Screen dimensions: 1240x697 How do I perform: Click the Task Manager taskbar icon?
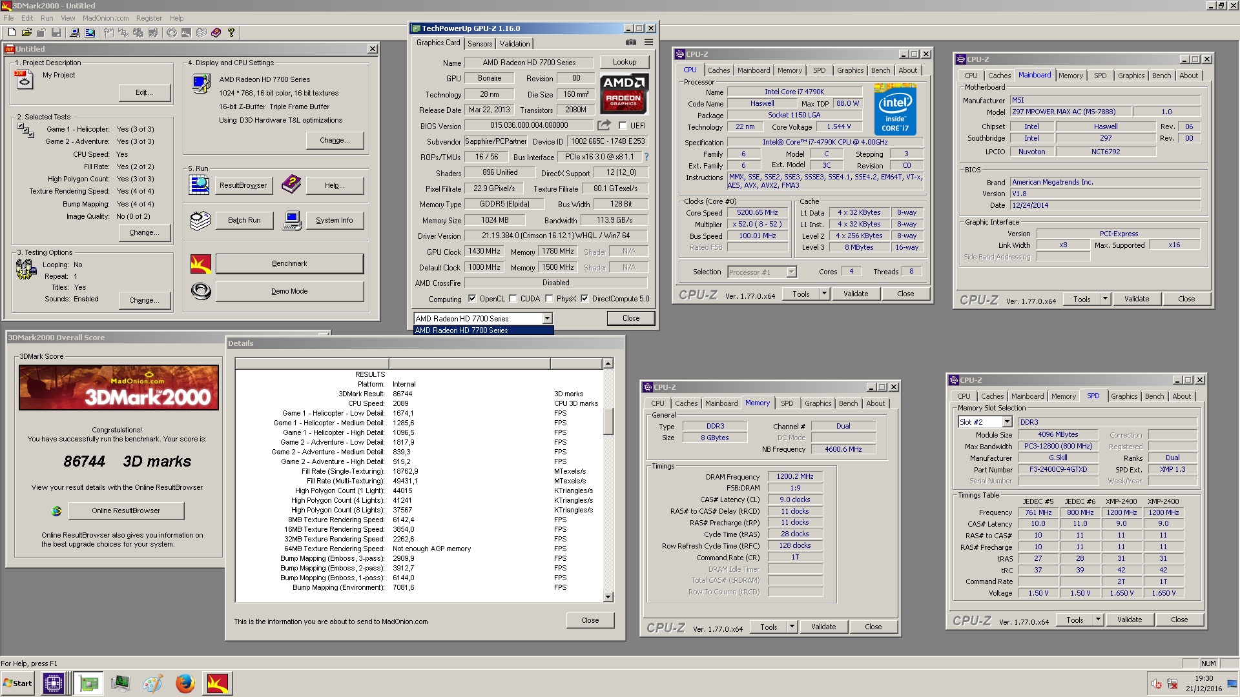[x=120, y=683]
